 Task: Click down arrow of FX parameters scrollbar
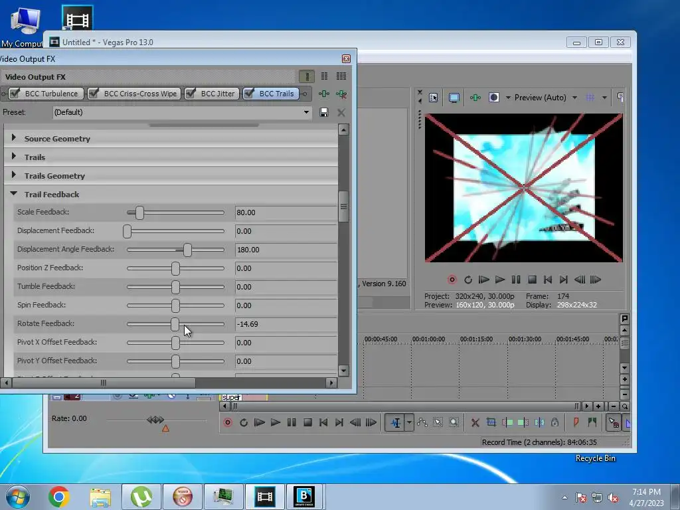coord(343,371)
